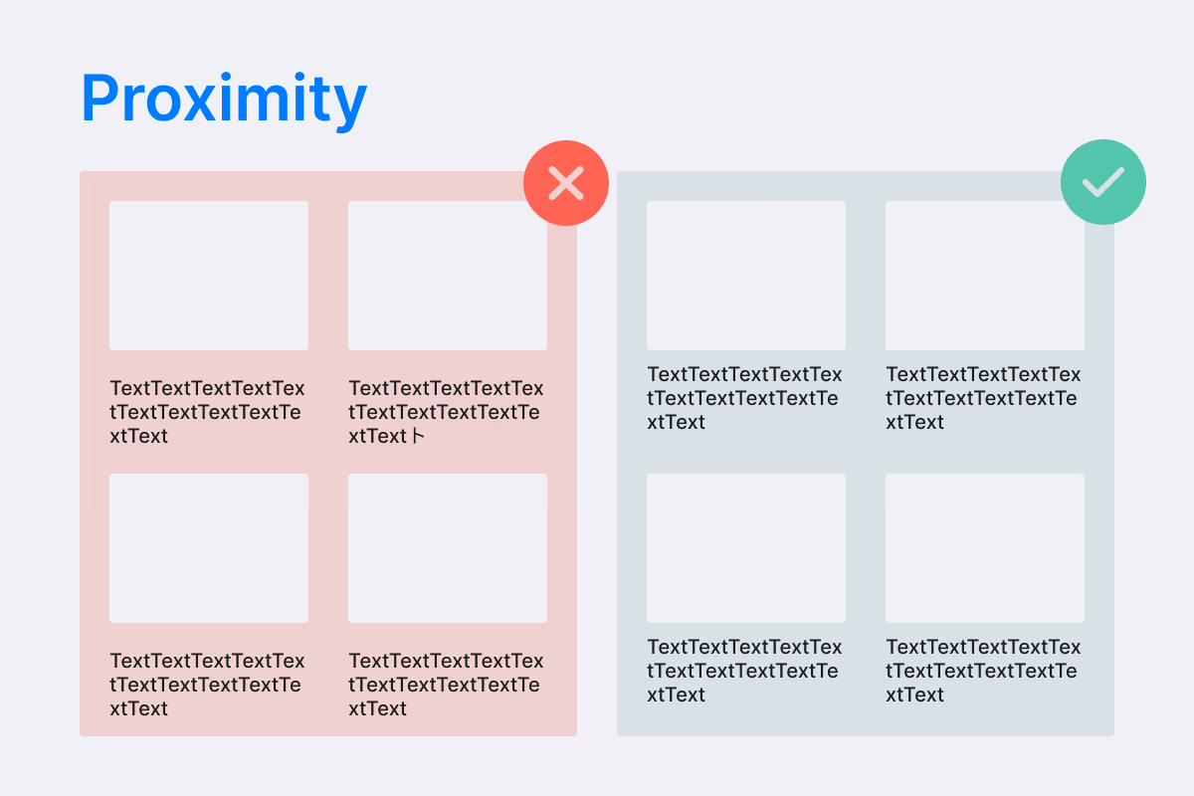Click top-left text caption in red panel
Screen dimensions: 1194x796
coord(208,412)
